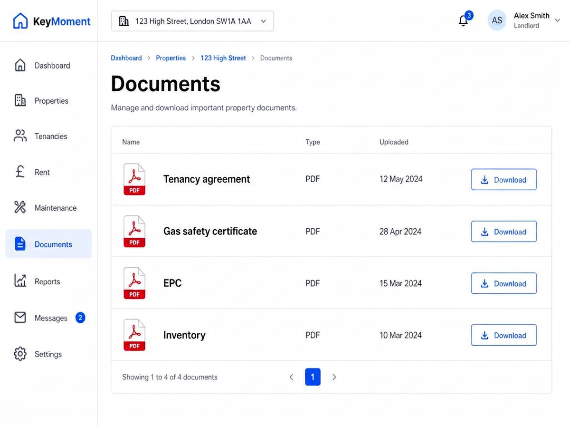The image size is (570, 426).
Task: Click the Properties building icon in the sidebar
Action: pyautogui.click(x=20, y=101)
